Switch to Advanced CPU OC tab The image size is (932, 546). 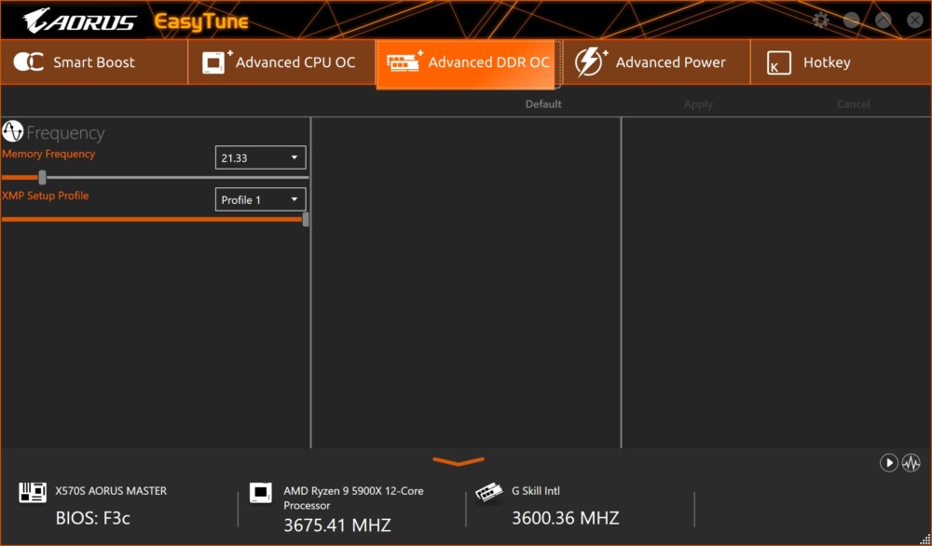pyautogui.click(x=281, y=62)
